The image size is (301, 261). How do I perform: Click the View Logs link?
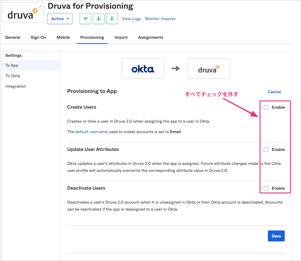coord(131,19)
